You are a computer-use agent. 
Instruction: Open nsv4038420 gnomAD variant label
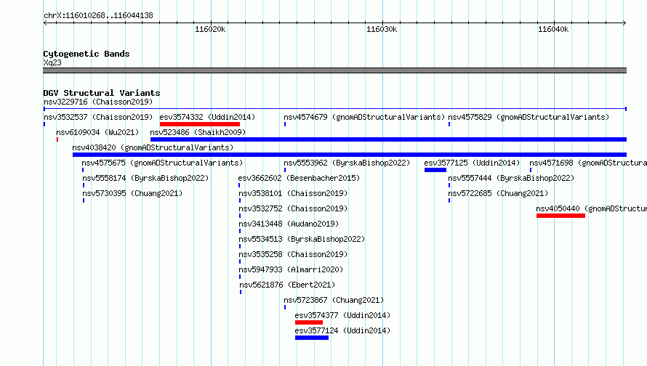(153, 147)
